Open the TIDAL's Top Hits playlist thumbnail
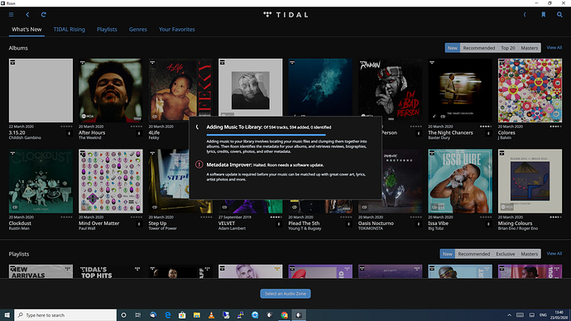The height and width of the screenshot is (321, 571). (111, 271)
